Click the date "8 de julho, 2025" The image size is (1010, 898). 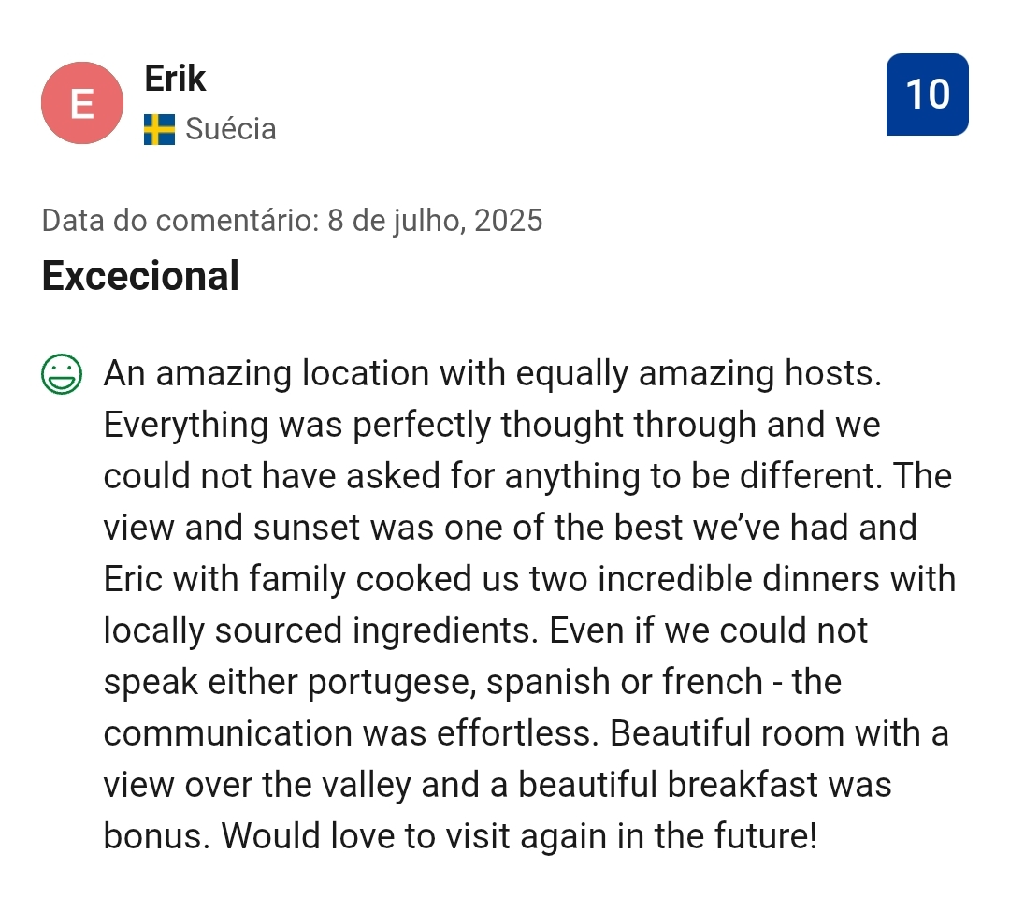point(435,221)
